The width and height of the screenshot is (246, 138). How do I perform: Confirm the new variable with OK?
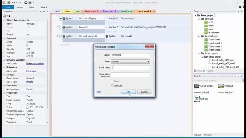(x=129, y=92)
